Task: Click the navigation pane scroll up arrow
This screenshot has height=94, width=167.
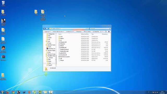Action: [56, 34]
